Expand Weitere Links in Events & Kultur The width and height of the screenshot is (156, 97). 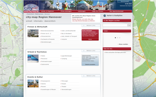pos(91,76)
